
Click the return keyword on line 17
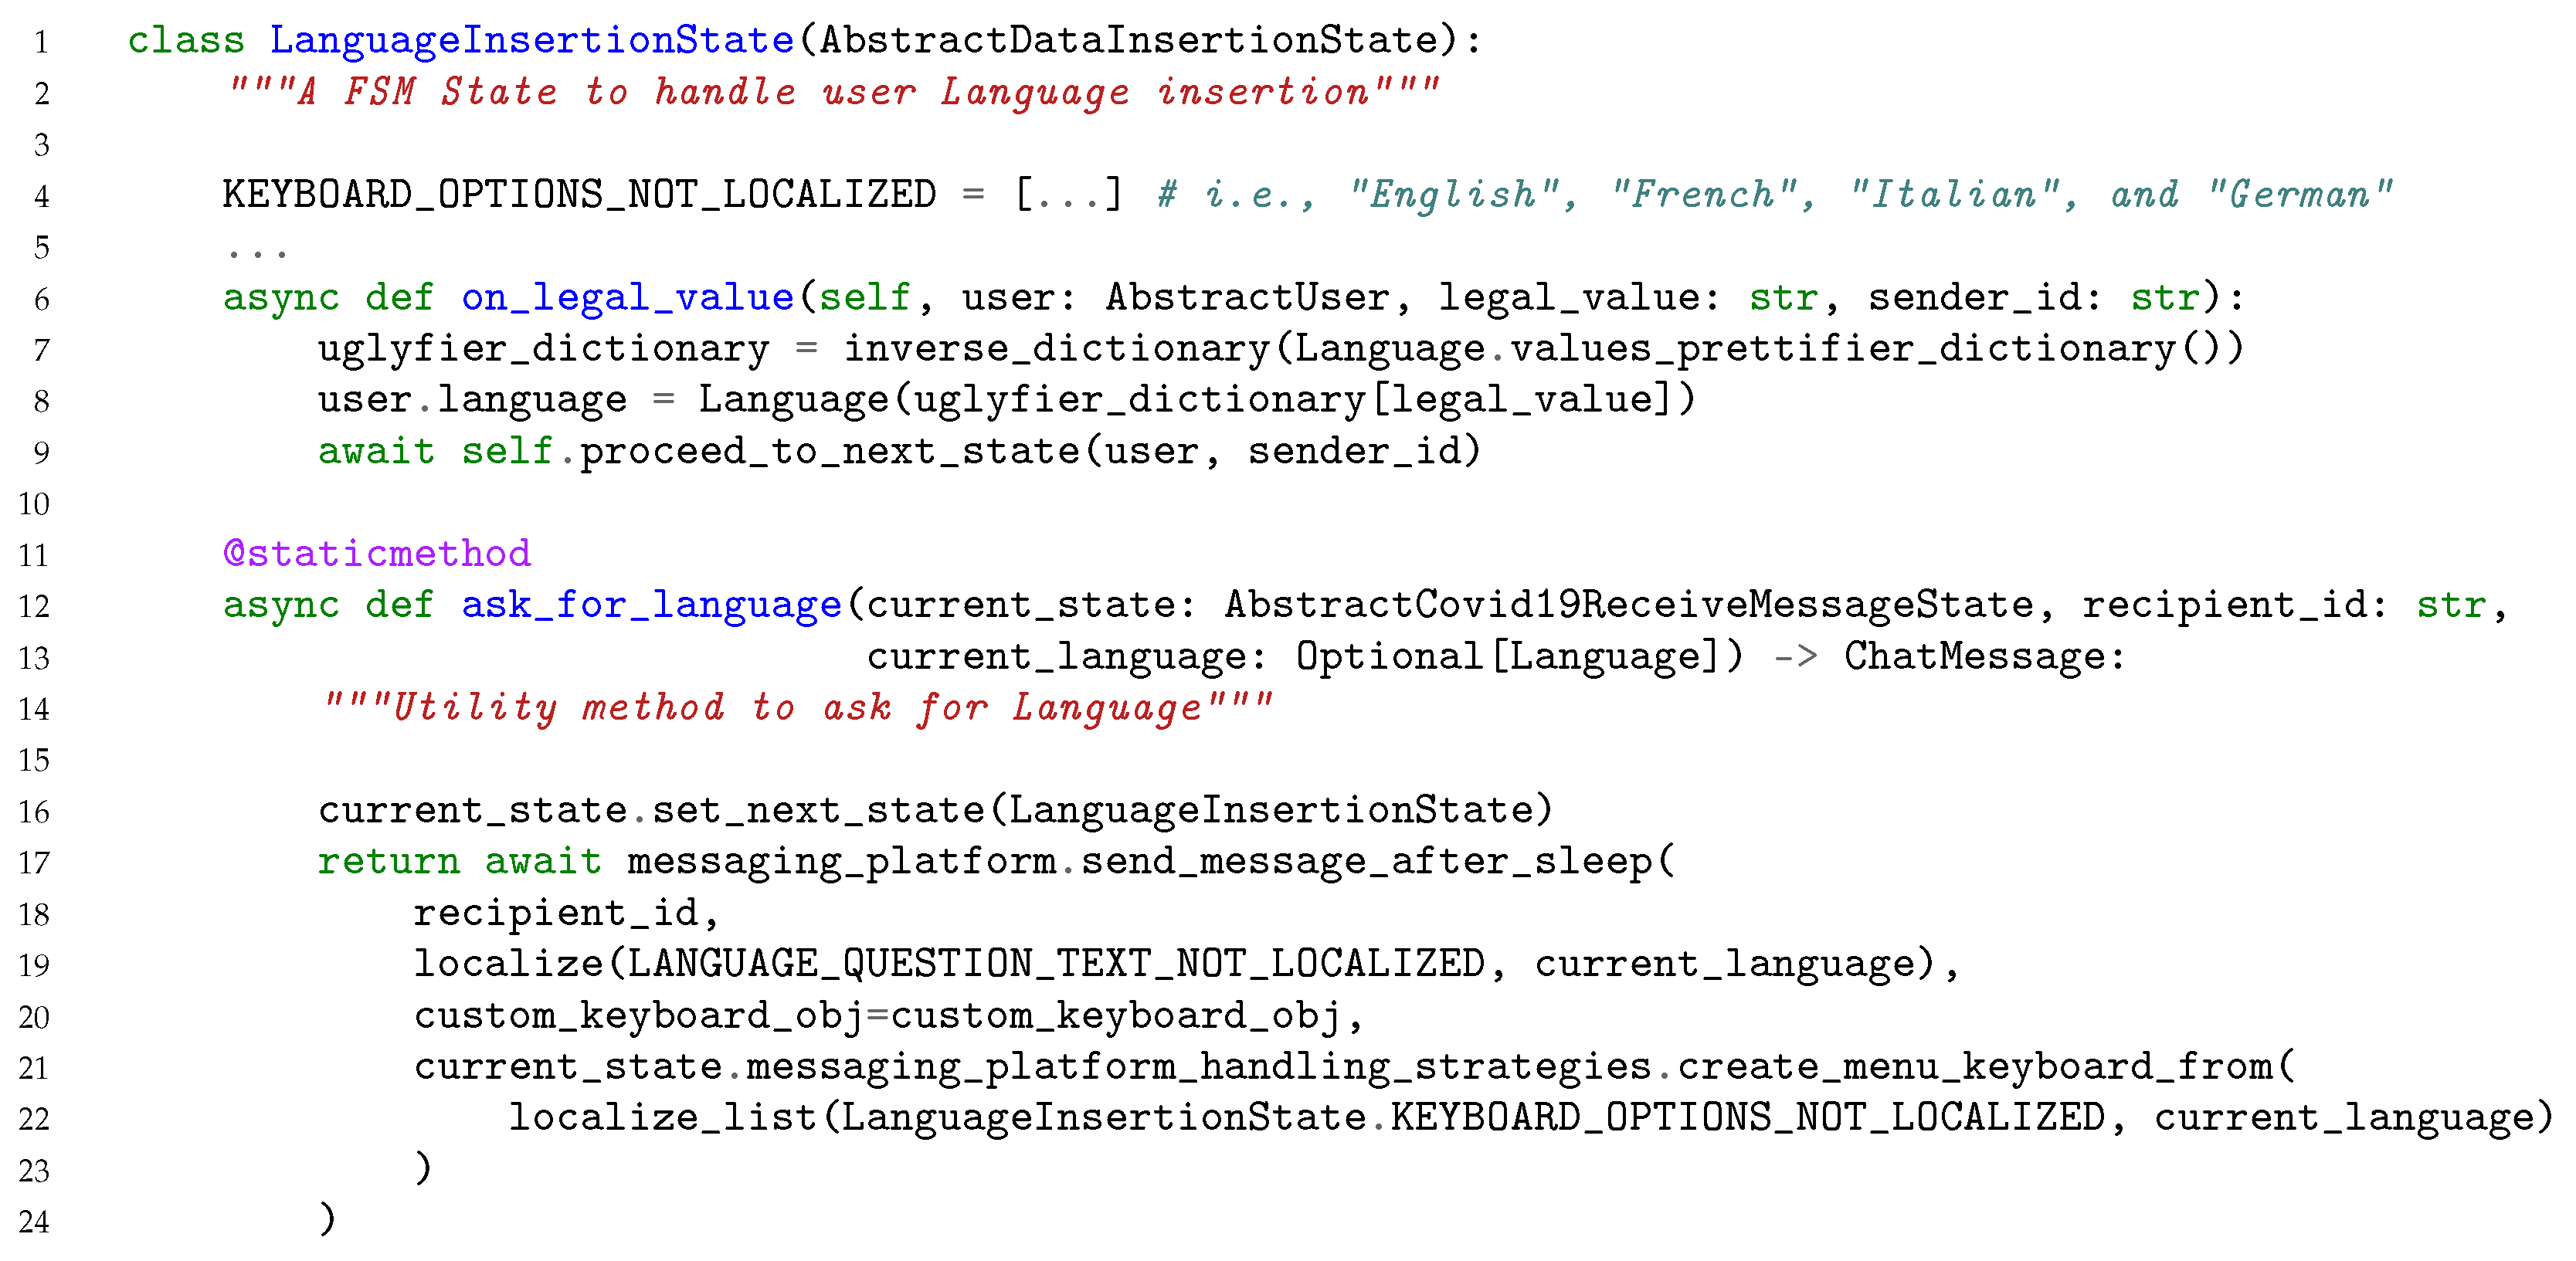pyautogui.click(x=388, y=861)
